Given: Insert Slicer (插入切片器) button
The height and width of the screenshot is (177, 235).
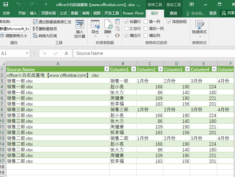Looking at the screenshot, I should coord(80,29).
